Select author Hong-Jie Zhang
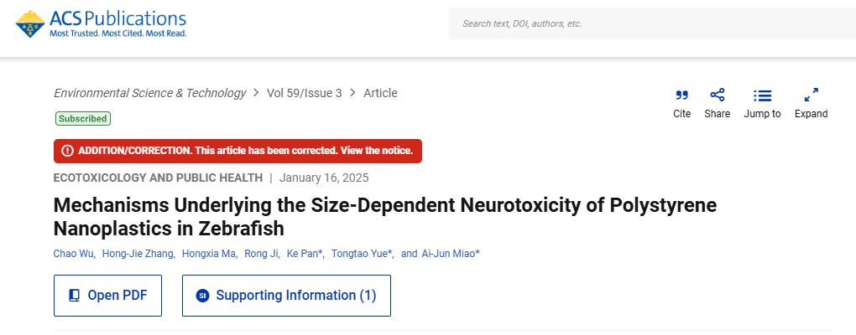This screenshot has width=856, height=335. [x=138, y=254]
